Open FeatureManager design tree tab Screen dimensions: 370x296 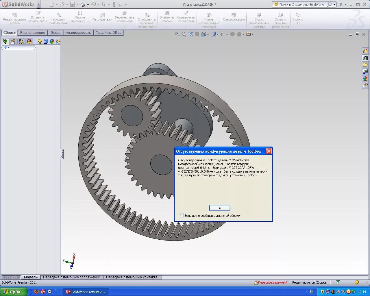(x=5, y=41)
